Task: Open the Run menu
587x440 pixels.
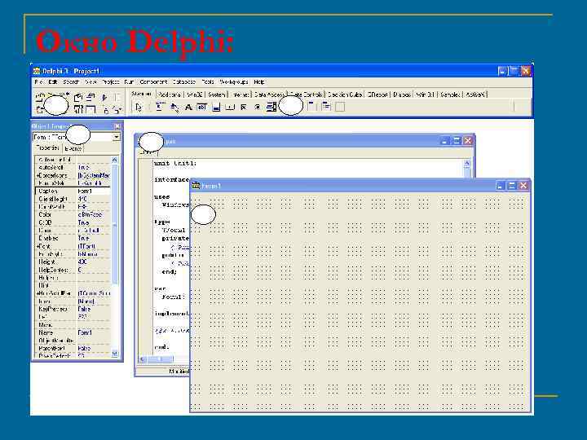Action: point(129,82)
